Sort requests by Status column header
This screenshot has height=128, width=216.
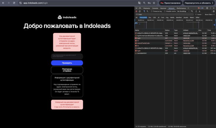tap(169, 30)
